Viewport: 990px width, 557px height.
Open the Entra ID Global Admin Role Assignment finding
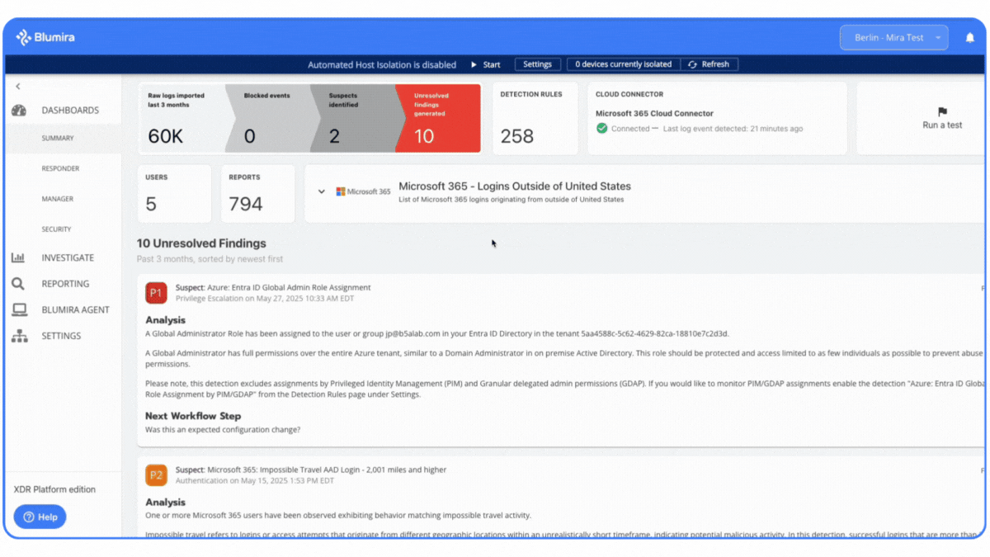point(273,287)
